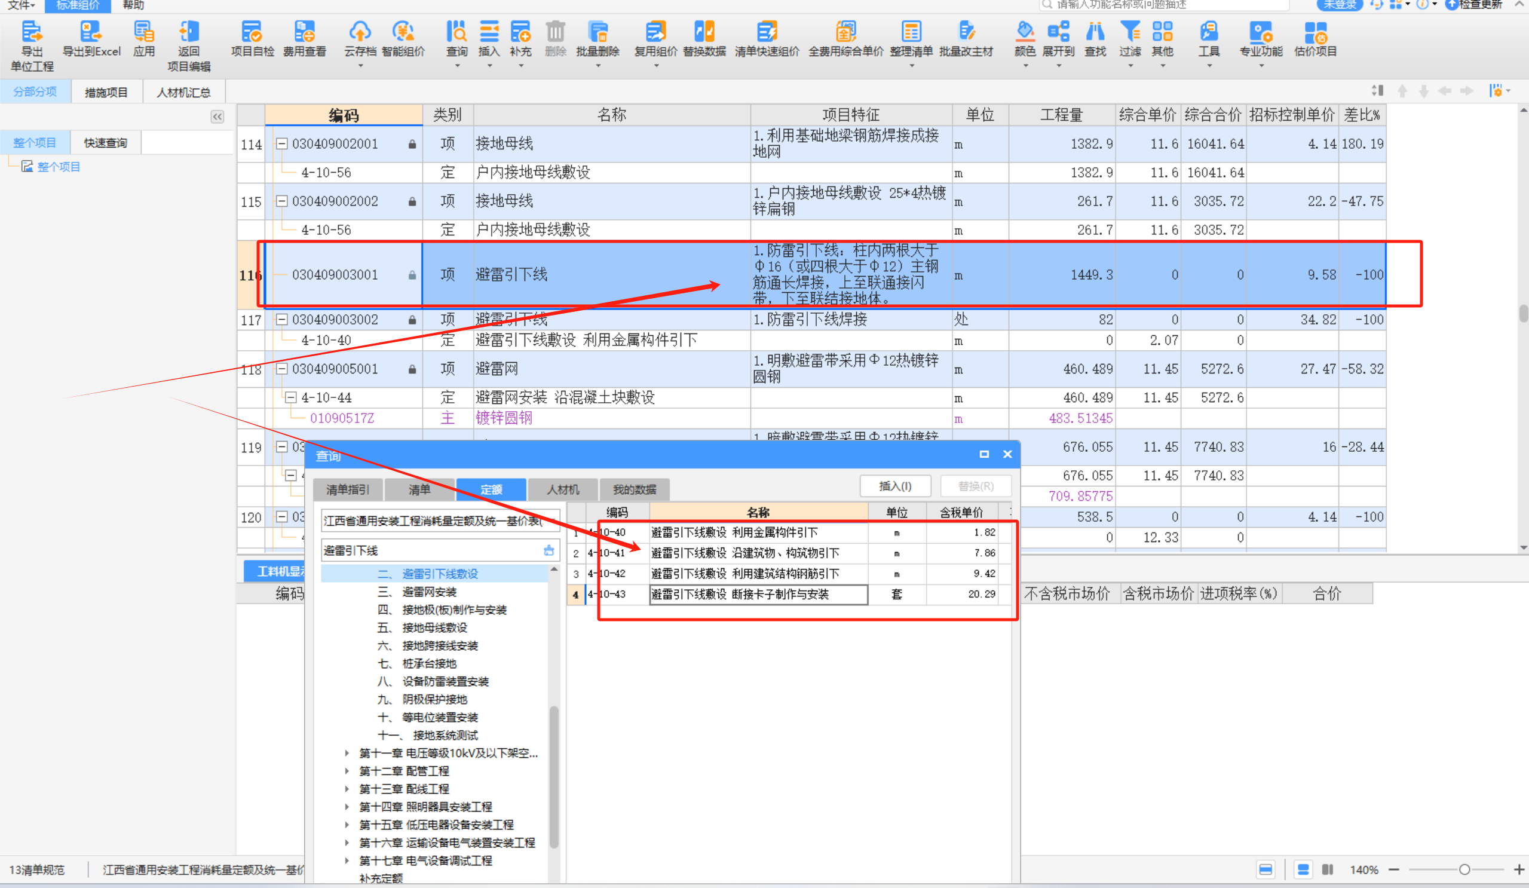Maximize the 查询 dialog window
The height and width of the screenshot is (888, 1529).
pos(984,454)
